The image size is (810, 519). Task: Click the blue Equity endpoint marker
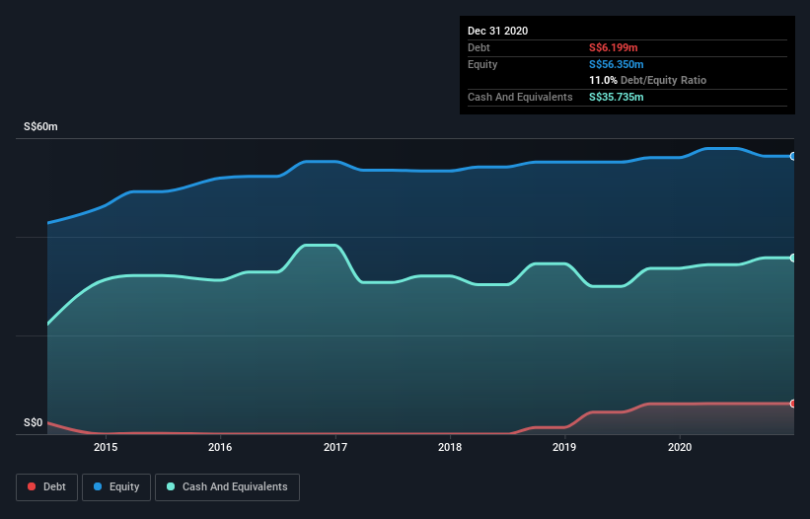coord(792,156)
